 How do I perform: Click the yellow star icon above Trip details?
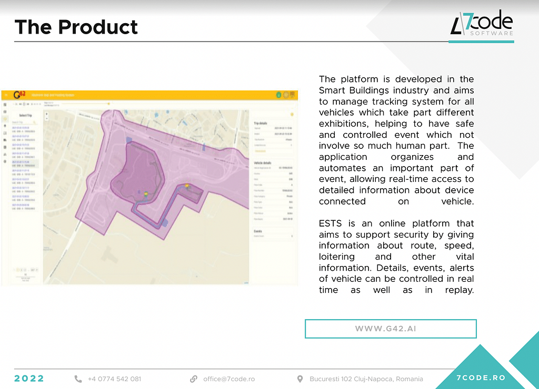pyautogui.click(x=292, y=114)
